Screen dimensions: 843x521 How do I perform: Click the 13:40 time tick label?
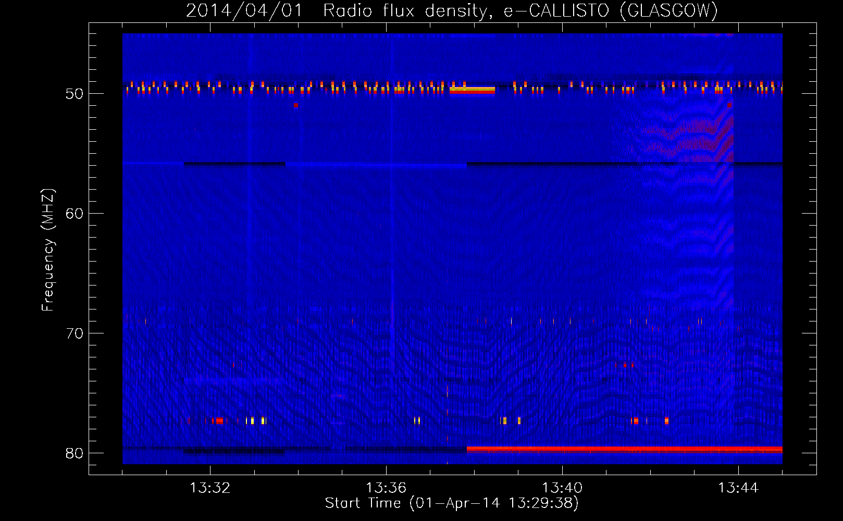(x=562, y=488)
